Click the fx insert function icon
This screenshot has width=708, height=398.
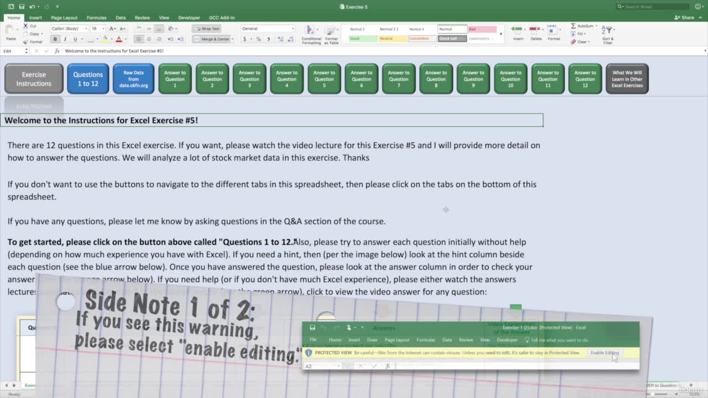tap(57, 51)
